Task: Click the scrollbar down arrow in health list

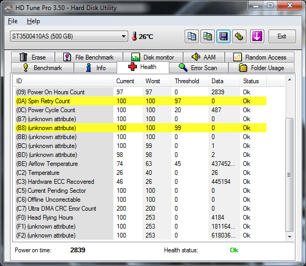Action: (290, 237)
